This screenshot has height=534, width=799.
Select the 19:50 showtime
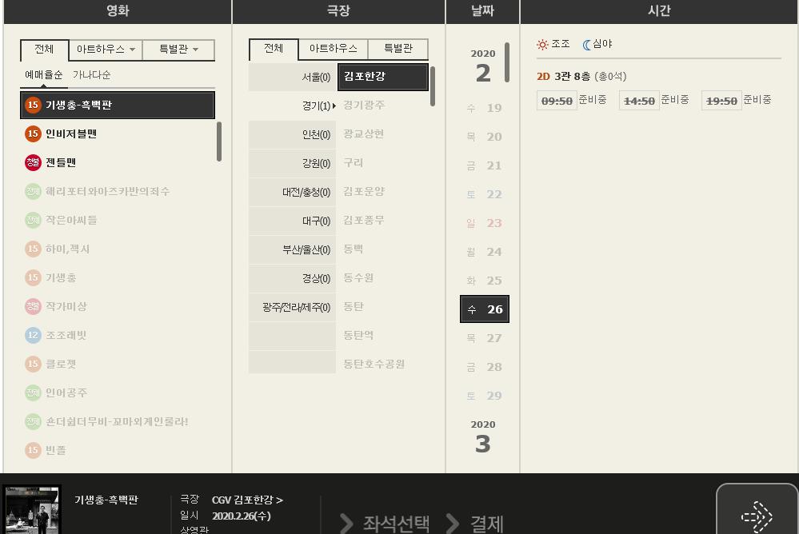point(721,101)
